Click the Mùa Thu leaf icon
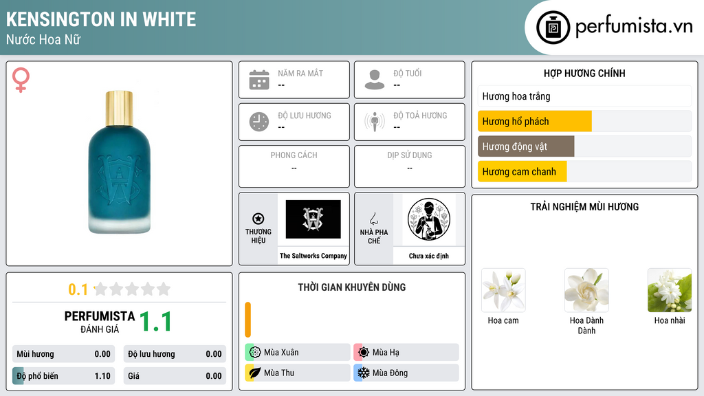The image size is (704, 396). click(x=255, y=373)
